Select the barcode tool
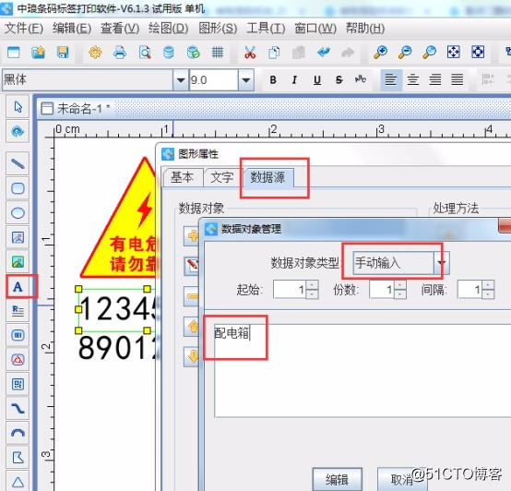The width and height of the screenshot is (511, 491). pyautogui.click(x=18, y=335)
